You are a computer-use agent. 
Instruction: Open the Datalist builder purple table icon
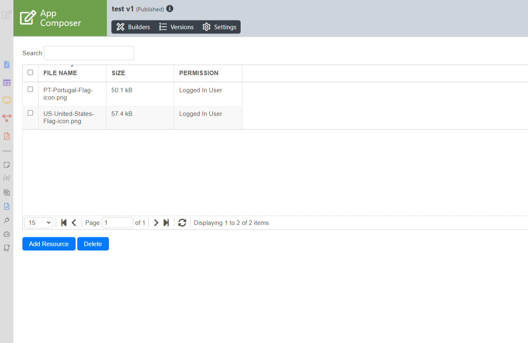pyautogui.click(x=7, y=83)
